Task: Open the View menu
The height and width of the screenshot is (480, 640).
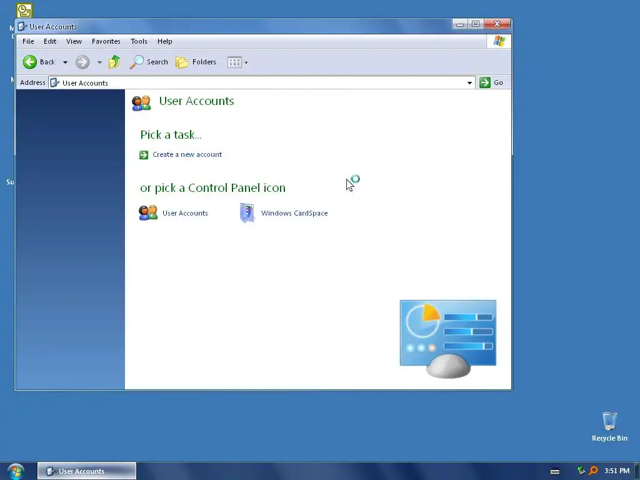Action: 74,41
